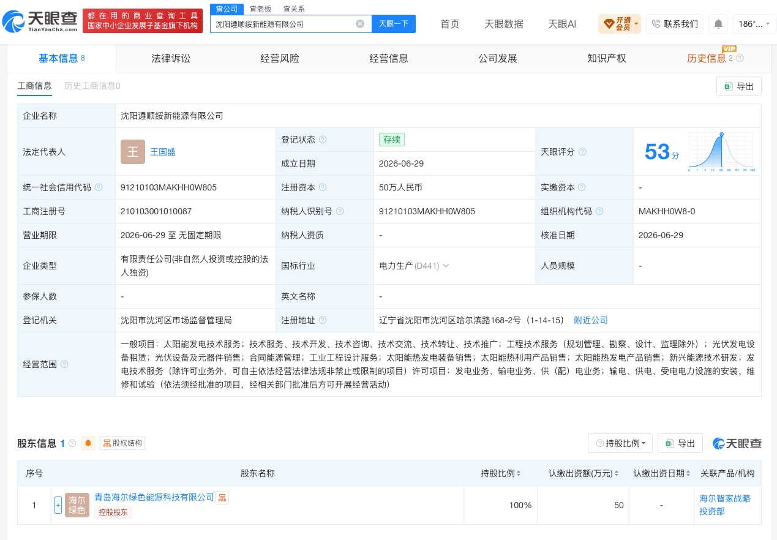
Task: Open the 经营风险 tab
Action: click(280, 58)
